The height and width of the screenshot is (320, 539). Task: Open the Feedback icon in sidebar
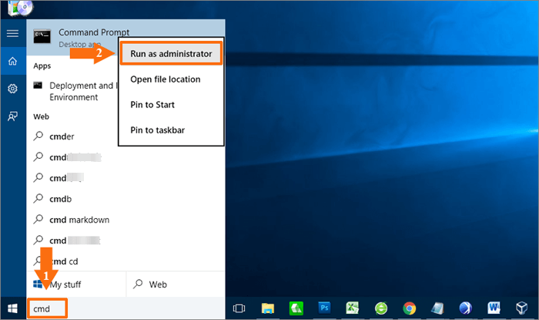click(x=13, y=116)
